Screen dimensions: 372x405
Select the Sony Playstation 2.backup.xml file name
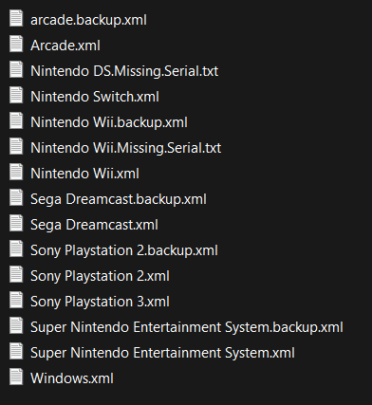click(124, 250)
